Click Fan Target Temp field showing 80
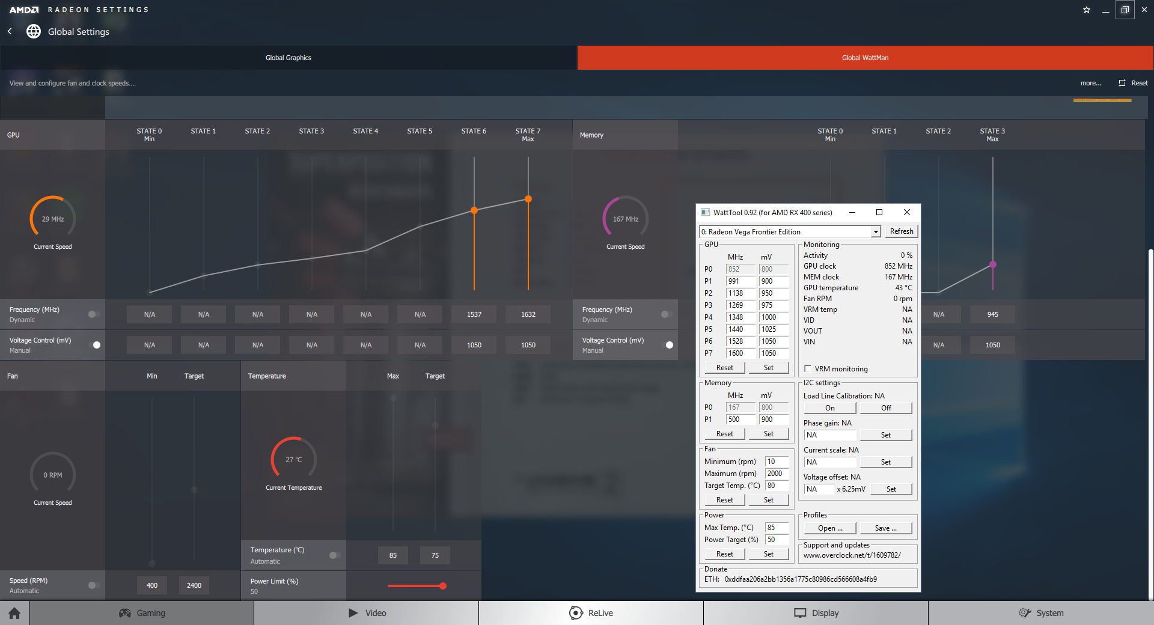Screen dimensions: 1154x625 [x=777, y=486]
